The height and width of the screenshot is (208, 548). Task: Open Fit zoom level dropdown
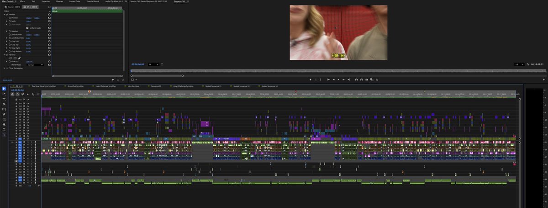(153, 64)
